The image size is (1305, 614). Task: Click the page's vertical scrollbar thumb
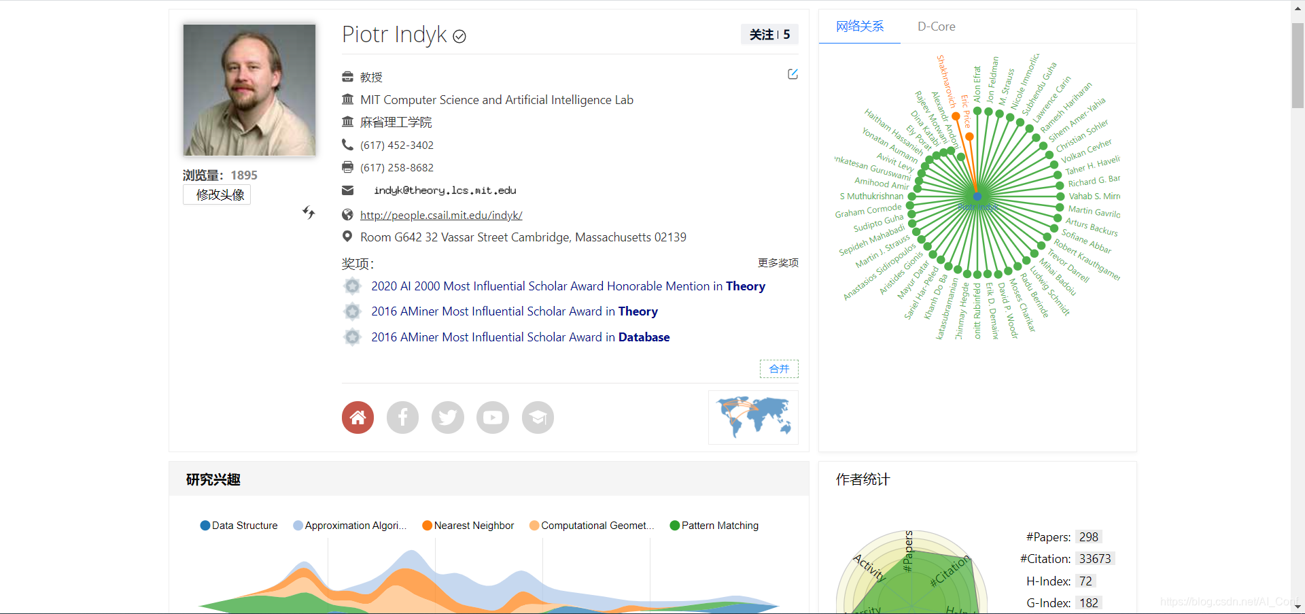pyautogui.click(x=1298, y=66)
